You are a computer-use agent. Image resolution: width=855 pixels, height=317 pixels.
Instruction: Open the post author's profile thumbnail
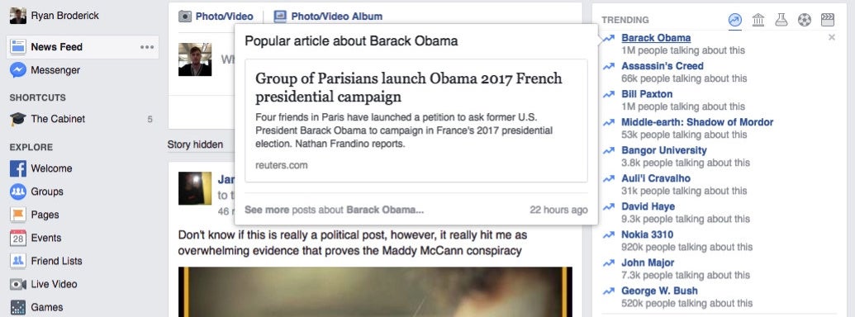click(x=195, y=188)
